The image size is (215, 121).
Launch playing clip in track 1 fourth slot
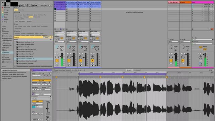pyautogui.click(x=55, y=9)
